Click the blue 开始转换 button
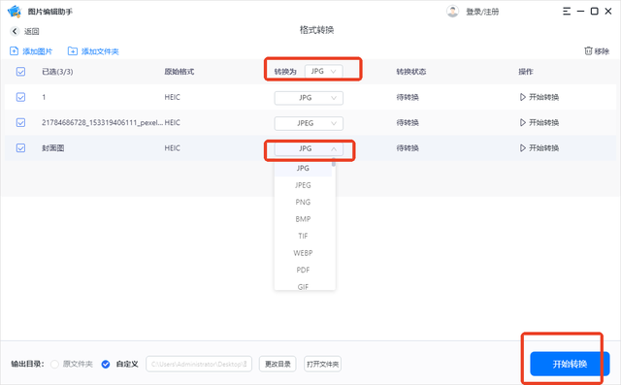Image resolution: width=621 pixels, height=385 pixels. tap(570, 364)
